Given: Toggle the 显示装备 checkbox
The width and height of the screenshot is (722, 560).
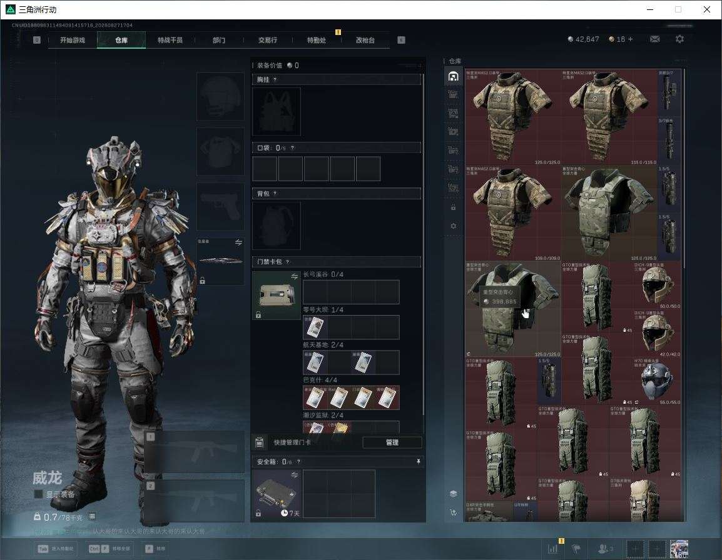Looking at the screenshot, I should (x=39, y=494).
